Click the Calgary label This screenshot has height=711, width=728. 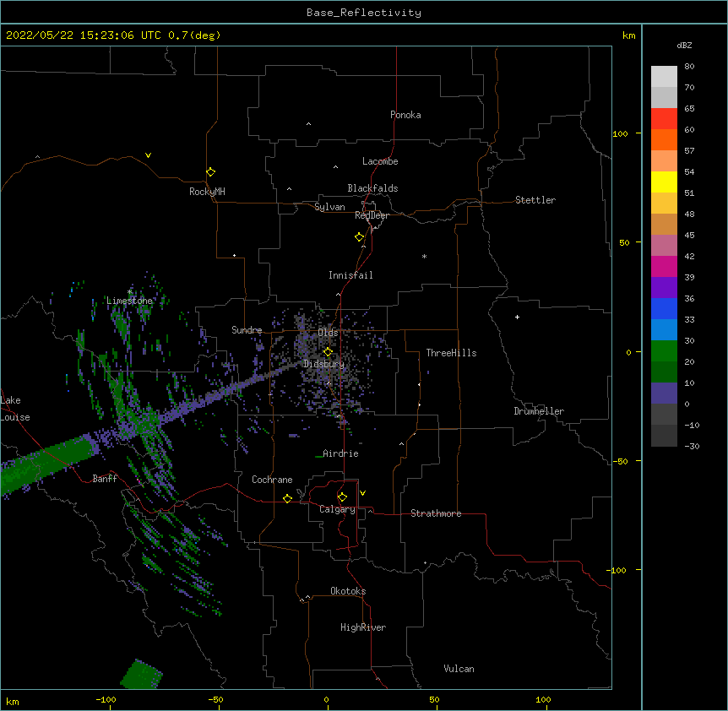(x=338, y=509)
